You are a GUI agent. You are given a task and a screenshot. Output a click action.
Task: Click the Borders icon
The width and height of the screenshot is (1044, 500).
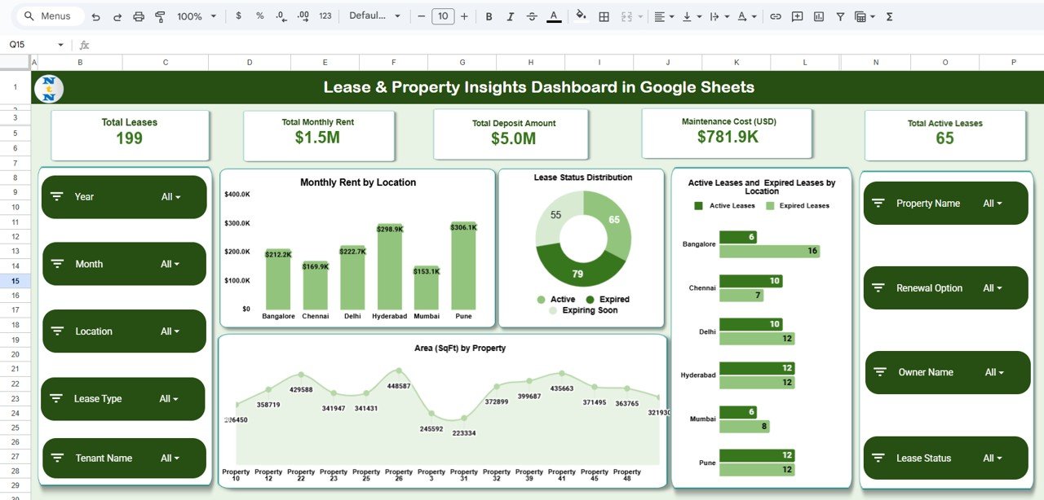(x=604, y=15)
